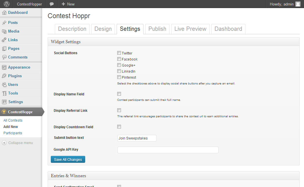Click the Users icon in sidebar
Image resolution: width=304 pixels, height=187 pixels.
pyautogui.click(x=4, y=85)
